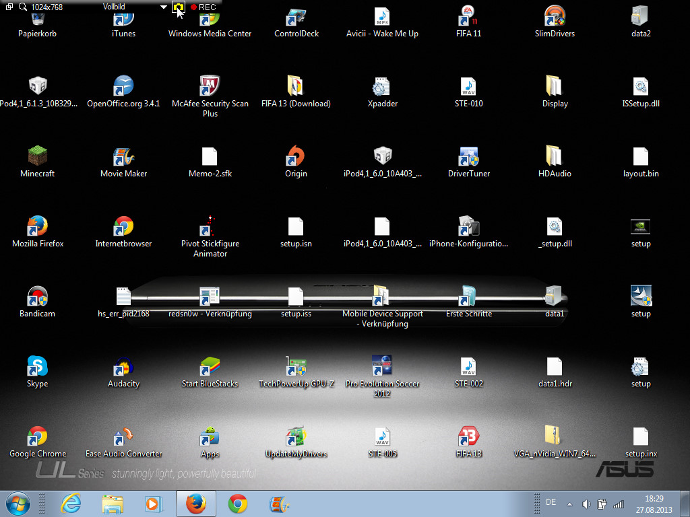Select the layout.bin file
This screenshot has height=517, width=690.
point(641,162)
